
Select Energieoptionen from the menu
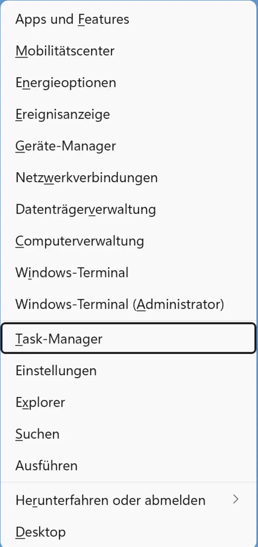[66, 83]
